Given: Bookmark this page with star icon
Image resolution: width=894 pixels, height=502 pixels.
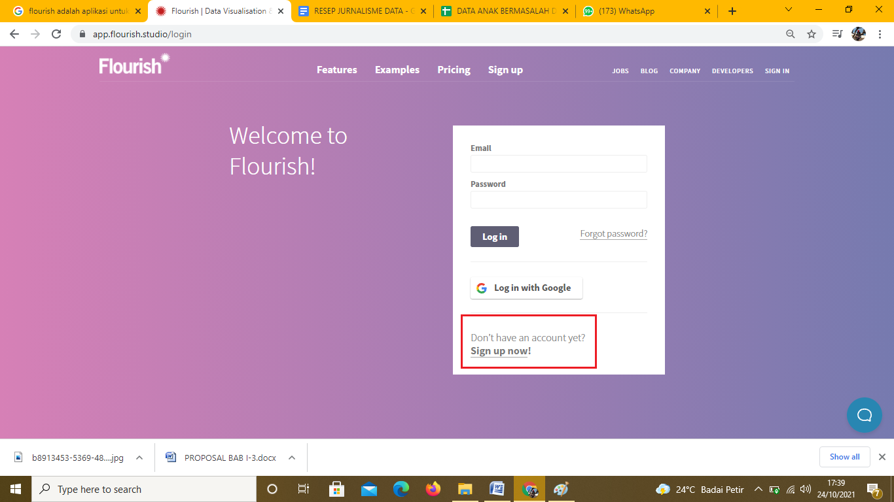Looking at the screenshot, I should point(812,34).
